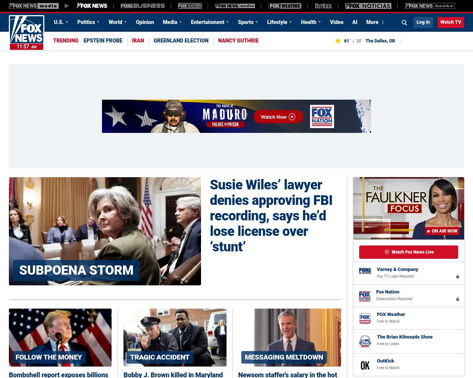
Task: Click the Fox Nation sidebar icon
Action: [x=365, y=296]
